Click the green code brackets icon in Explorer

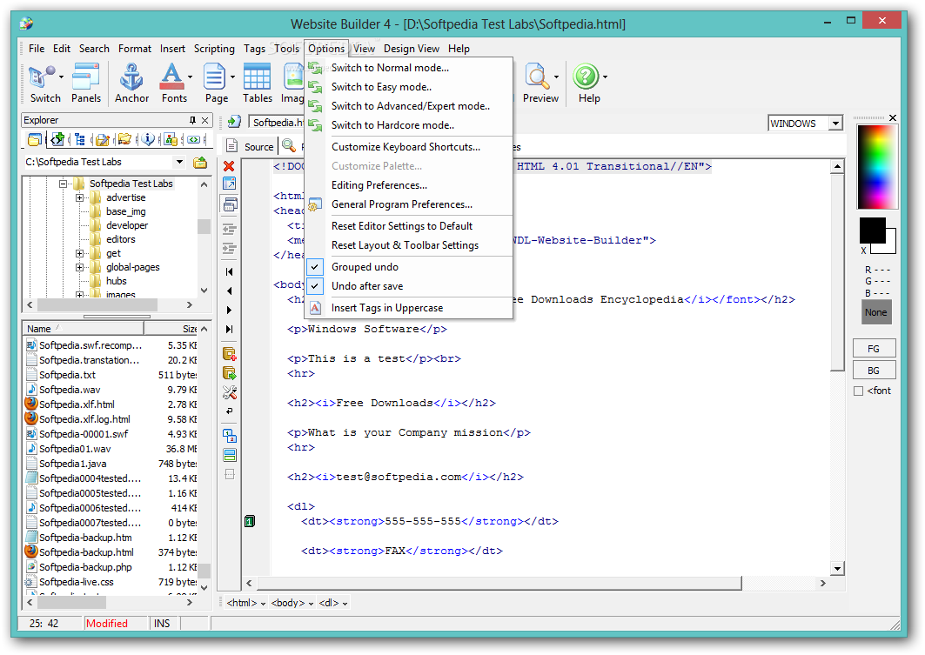[x=193, y=140]
